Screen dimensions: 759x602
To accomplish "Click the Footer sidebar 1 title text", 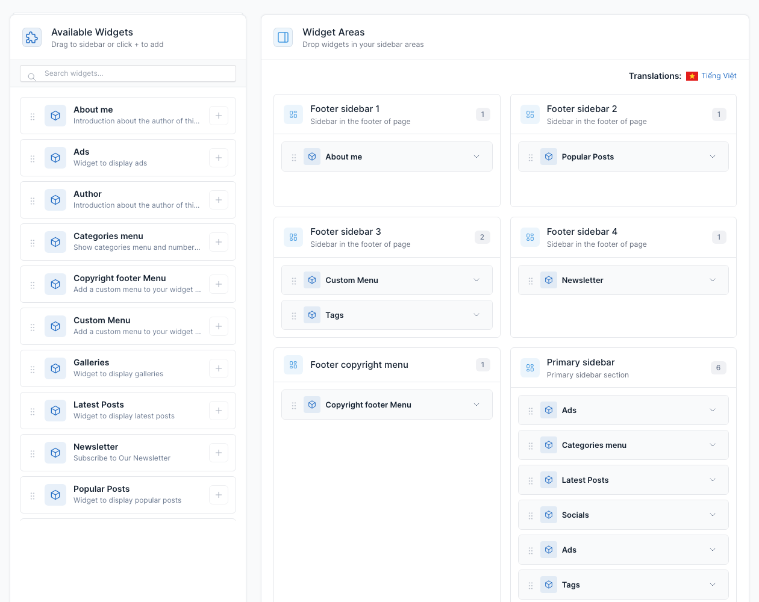I will (x=345, y=109).
